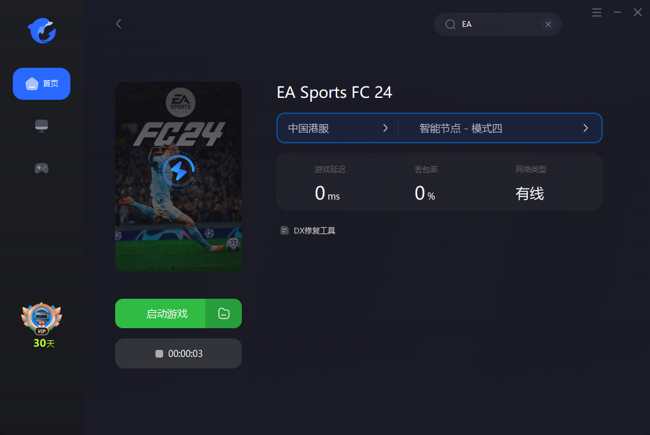Click the search magnifier icon

pos(450,24)
